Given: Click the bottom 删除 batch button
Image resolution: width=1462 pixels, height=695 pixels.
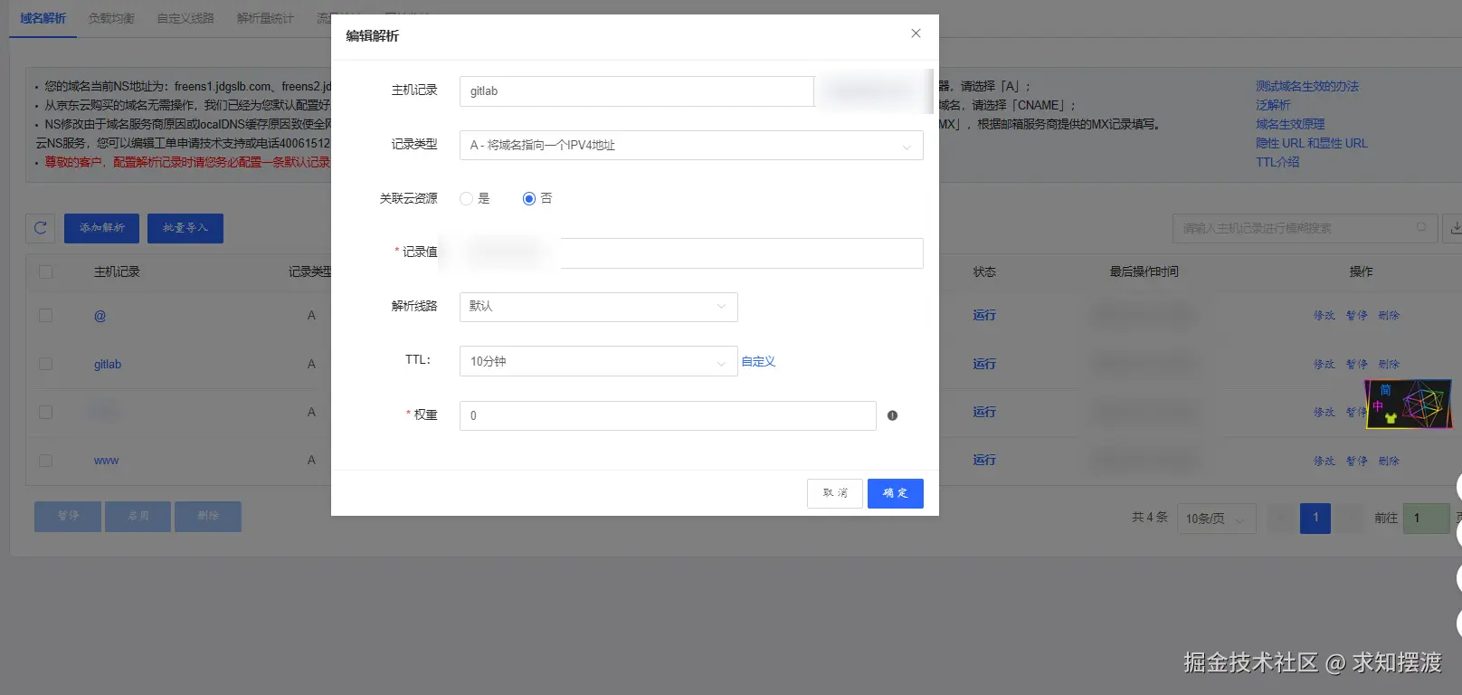Looking at the screenshot, I should pyautogui.click(x=208, y=517).
